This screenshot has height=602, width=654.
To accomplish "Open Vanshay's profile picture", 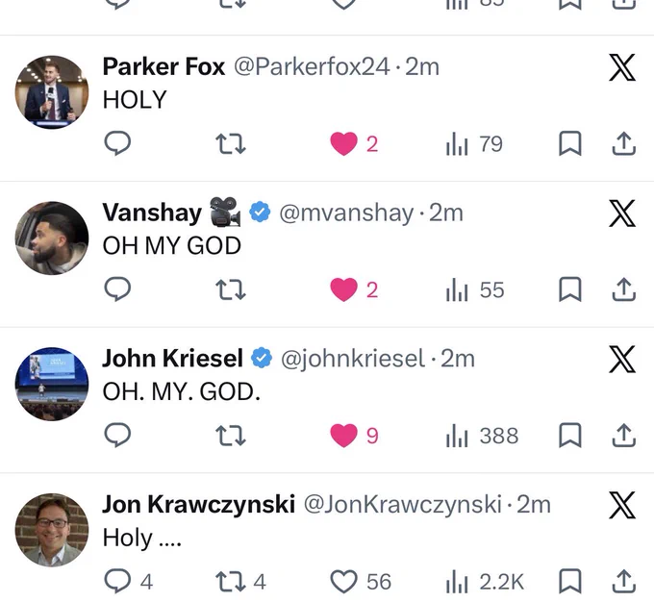I will click(x=52, y=238).
